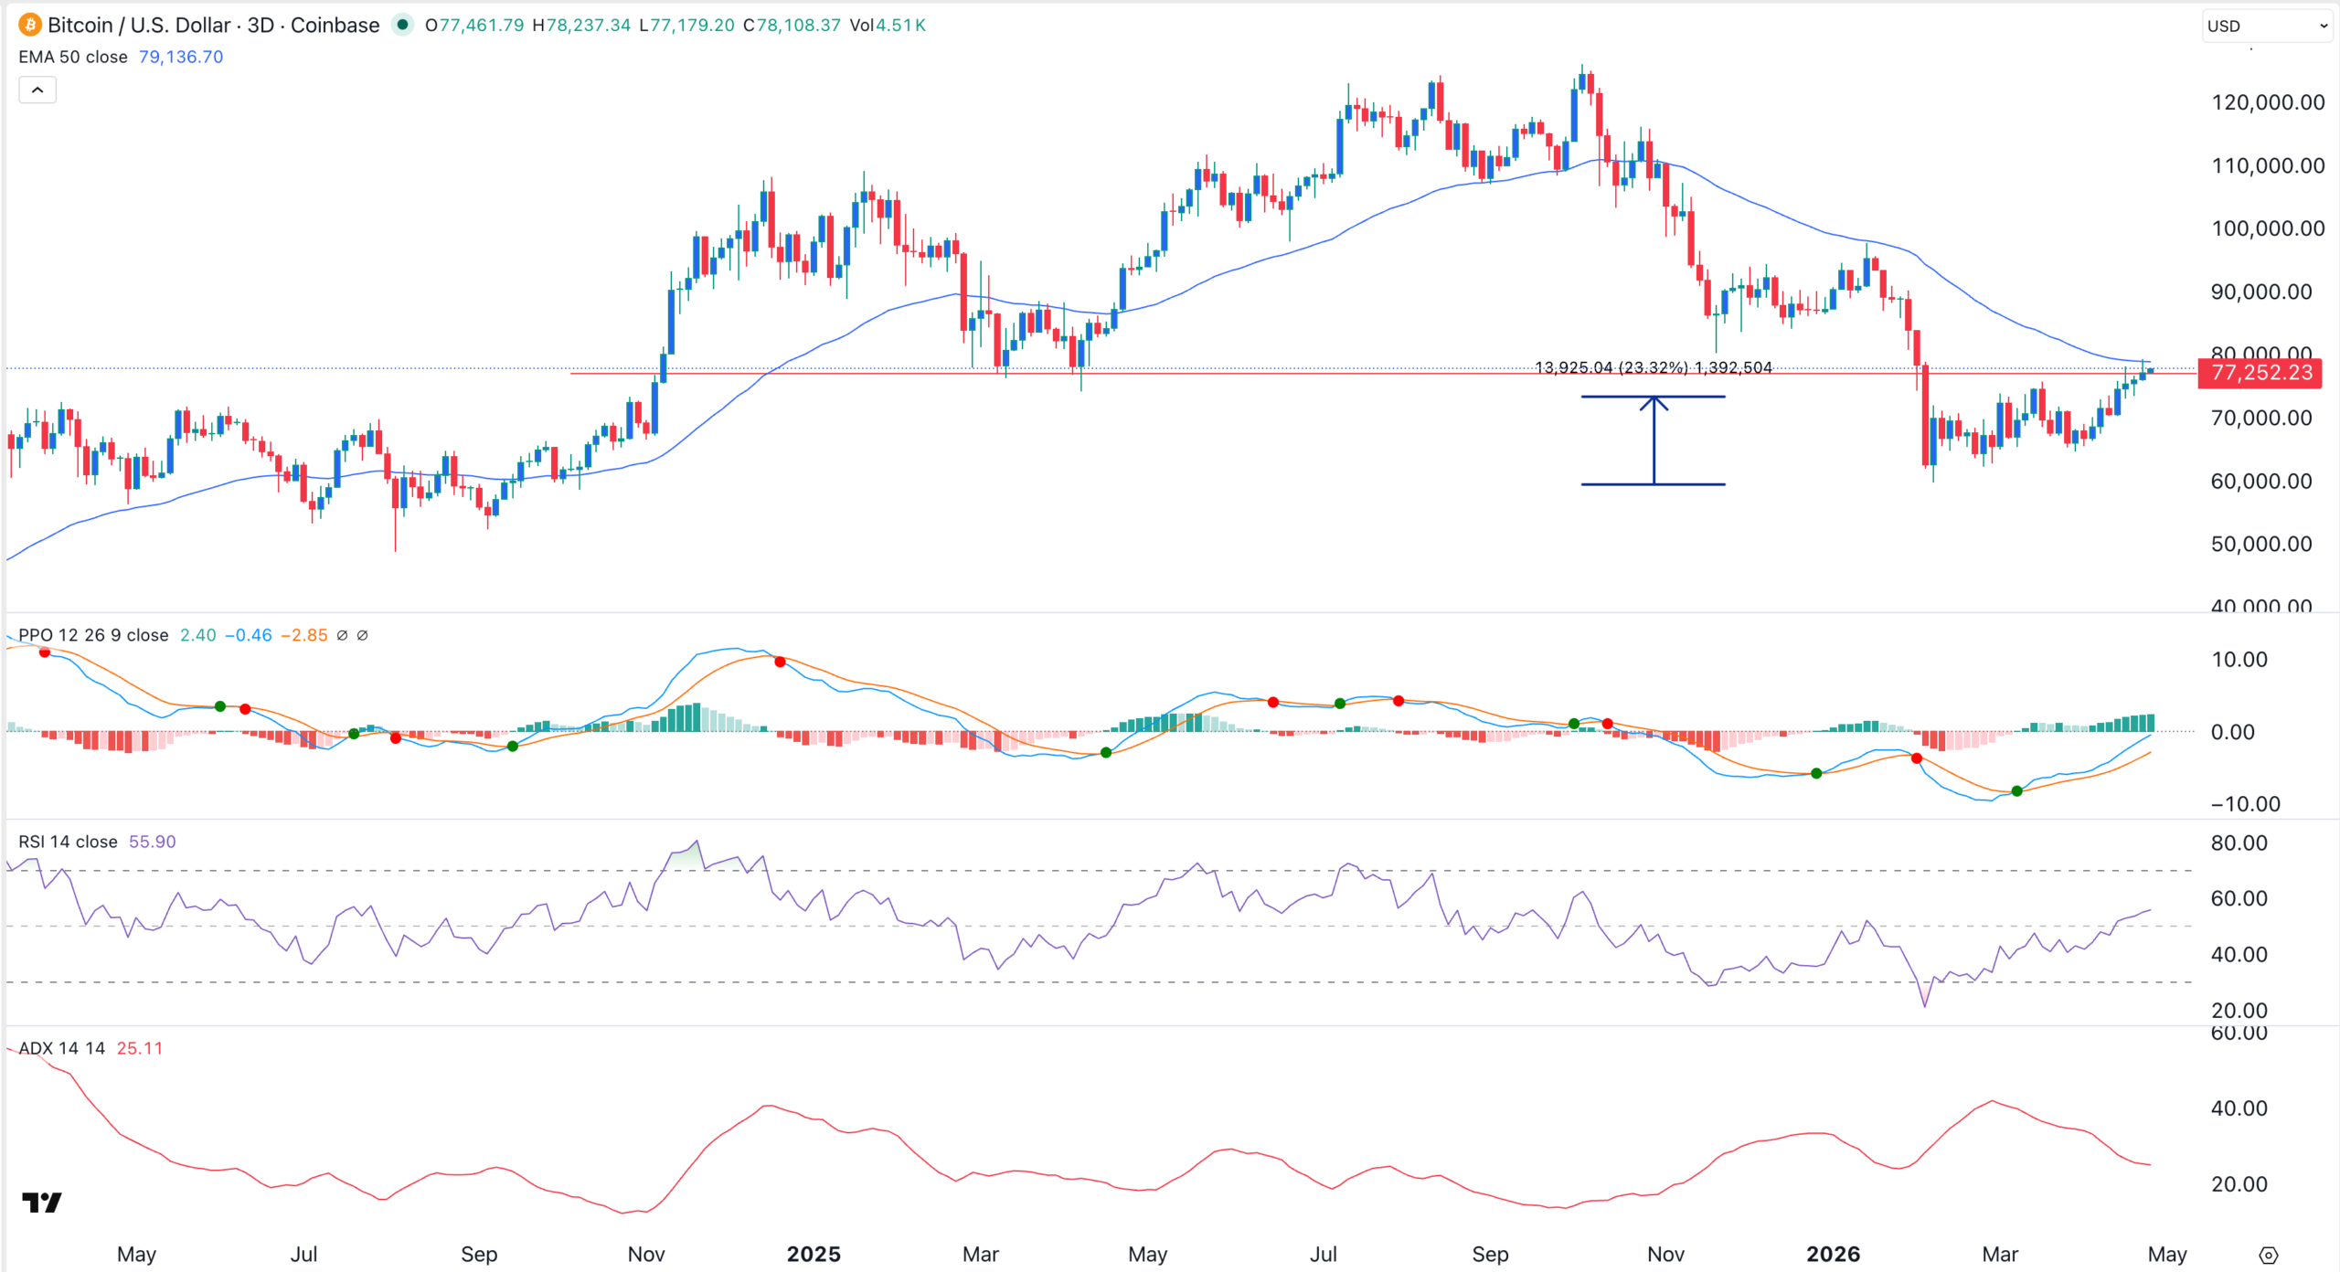Click the 120,000.00 price axis label

pos(2268,102)
